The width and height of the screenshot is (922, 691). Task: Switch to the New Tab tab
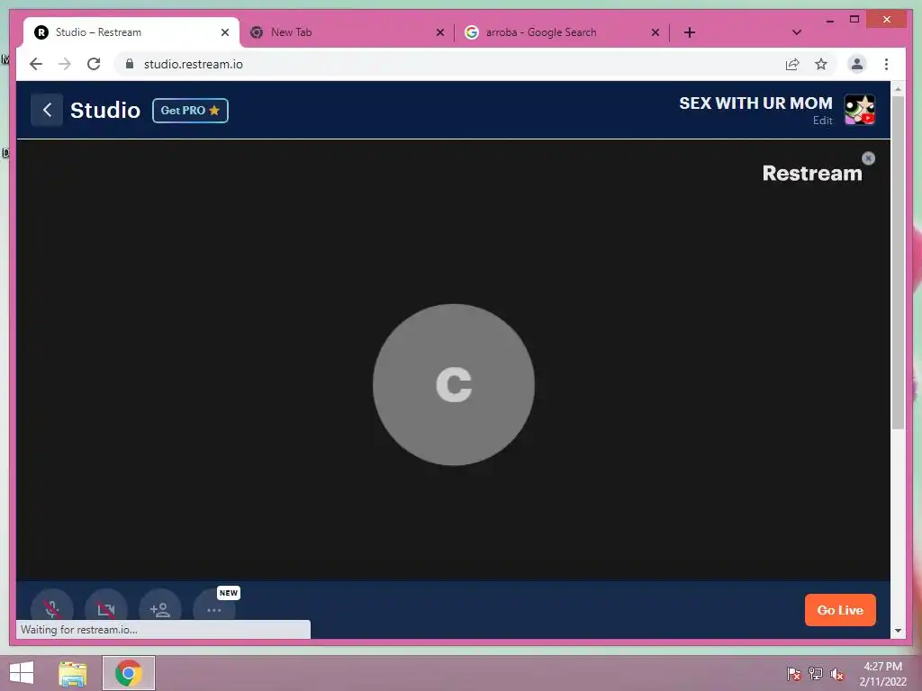pyautogui.click(x=347, y=32)
